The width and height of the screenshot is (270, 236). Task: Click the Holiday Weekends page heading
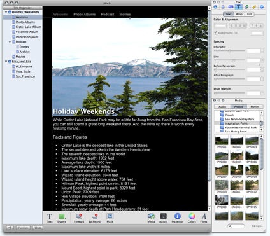point(83,111)
